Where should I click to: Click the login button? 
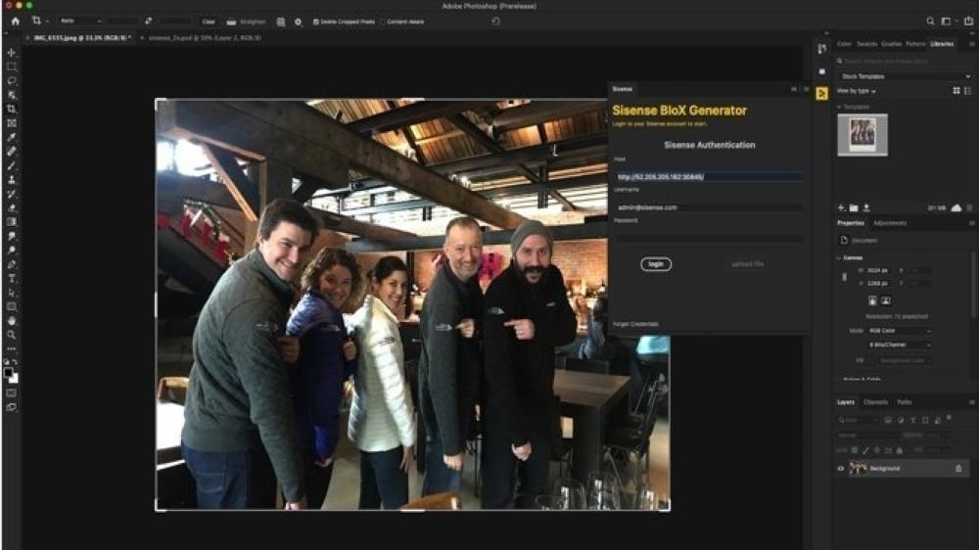(656, 264)
